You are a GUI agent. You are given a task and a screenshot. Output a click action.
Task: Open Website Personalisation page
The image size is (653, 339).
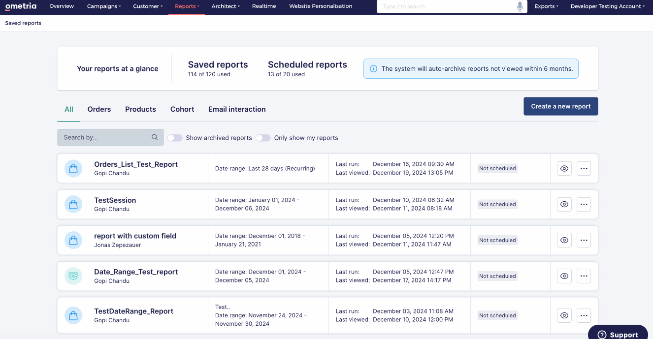321,6
